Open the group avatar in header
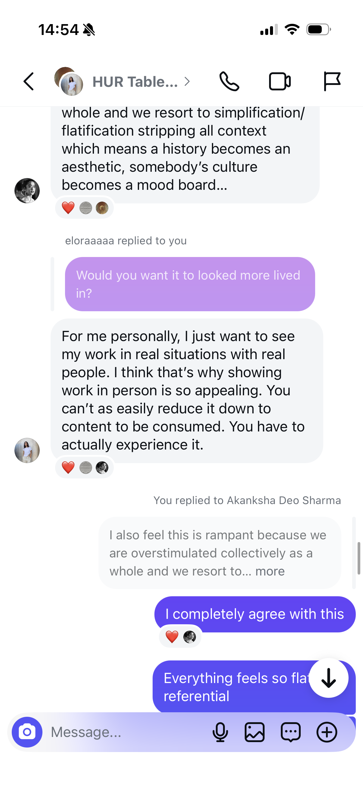The image size is (363, 790). [x=69, y=81]
